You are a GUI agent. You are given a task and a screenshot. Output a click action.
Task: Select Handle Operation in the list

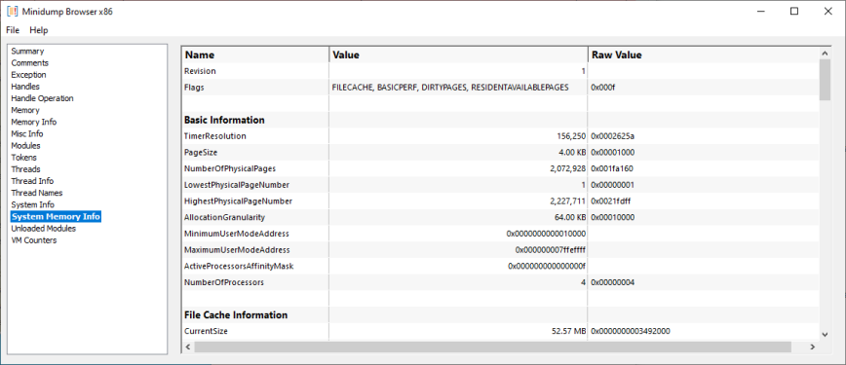click(42, 98)
